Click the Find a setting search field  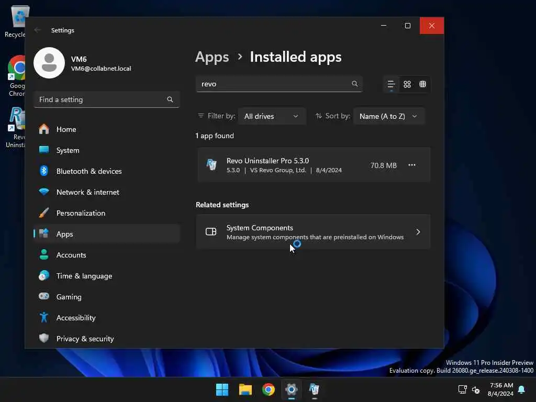[x=107, y=99]
